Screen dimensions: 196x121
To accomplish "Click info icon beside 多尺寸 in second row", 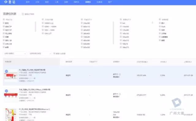I will point(120,94).
